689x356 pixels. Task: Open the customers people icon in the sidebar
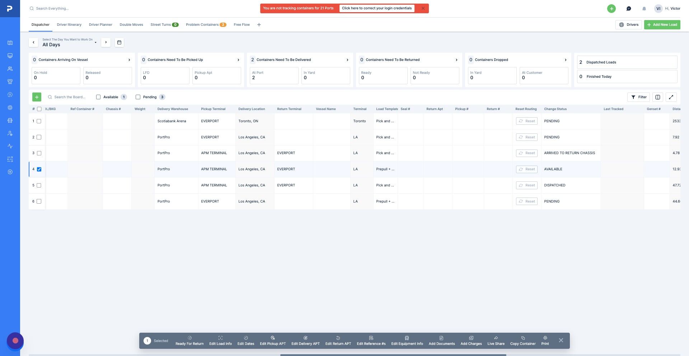10,69
